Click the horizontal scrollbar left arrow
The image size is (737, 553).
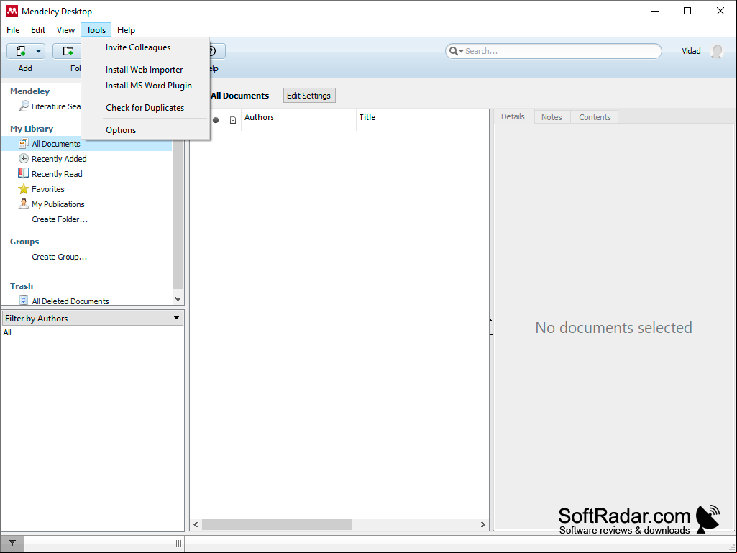pos(196,524)
